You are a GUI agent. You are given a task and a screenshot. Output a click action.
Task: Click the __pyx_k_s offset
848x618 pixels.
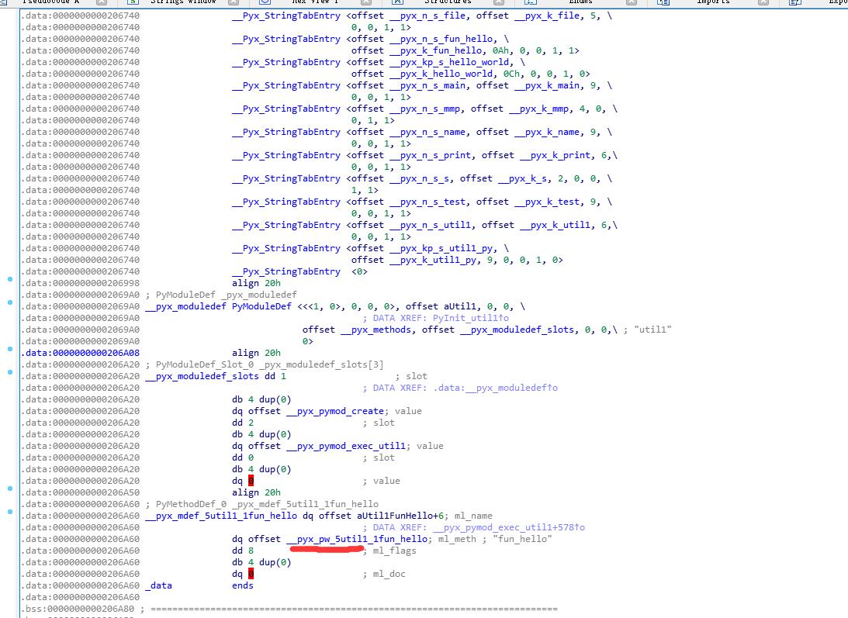tap(522, 178)
